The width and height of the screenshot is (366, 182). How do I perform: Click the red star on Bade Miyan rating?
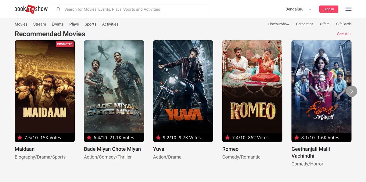tap(89, 137)
